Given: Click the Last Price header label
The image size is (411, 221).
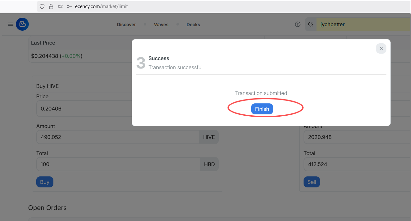Looking at the screenshot, I should point(43,43).
